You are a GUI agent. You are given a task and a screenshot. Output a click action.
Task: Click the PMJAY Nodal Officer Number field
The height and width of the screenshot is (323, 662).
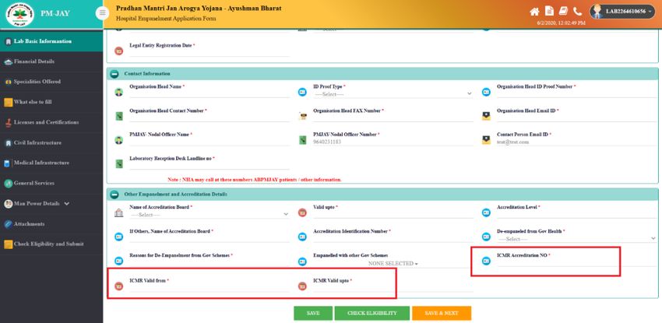tap(393, 142)
